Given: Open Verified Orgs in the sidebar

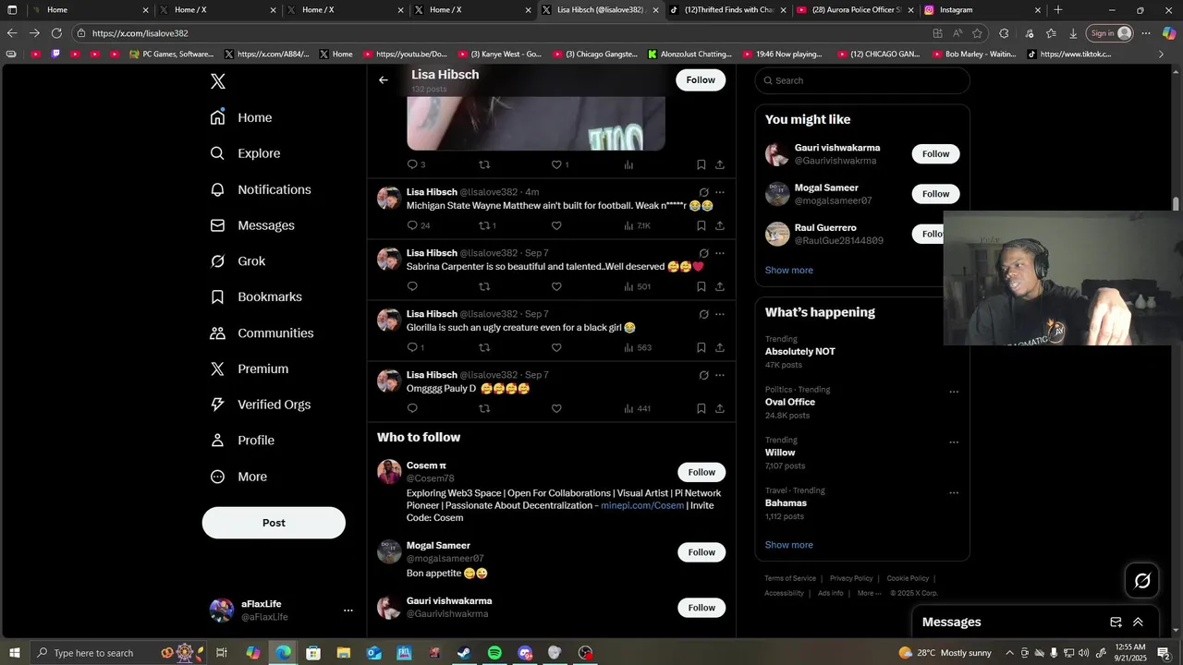Looking at the screenshot, I should pos(261,405).
